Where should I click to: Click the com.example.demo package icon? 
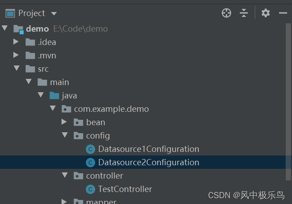click(66, 109)
